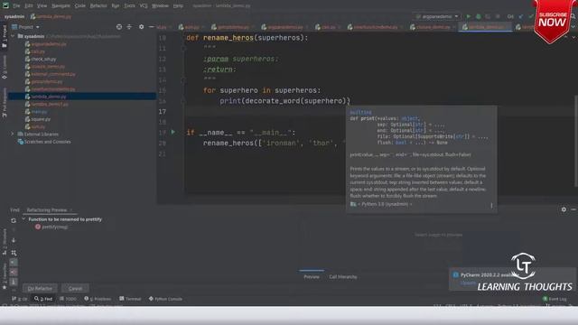578x325 pixels.
Task: Open the Code menu
Action: (80, 6)
